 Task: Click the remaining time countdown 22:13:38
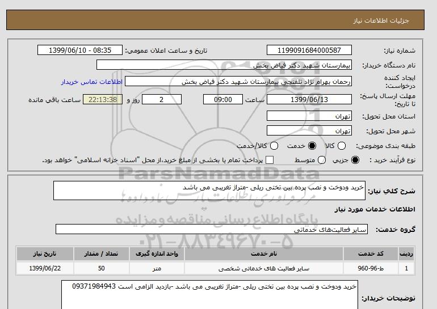(x=103, y=99)
